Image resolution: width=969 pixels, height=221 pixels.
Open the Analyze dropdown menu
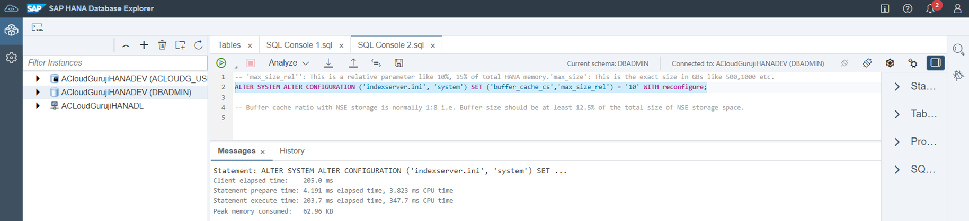[x=289, y=63]
